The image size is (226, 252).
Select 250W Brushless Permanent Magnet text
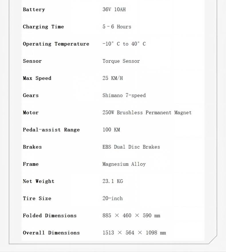click(147, 113)
